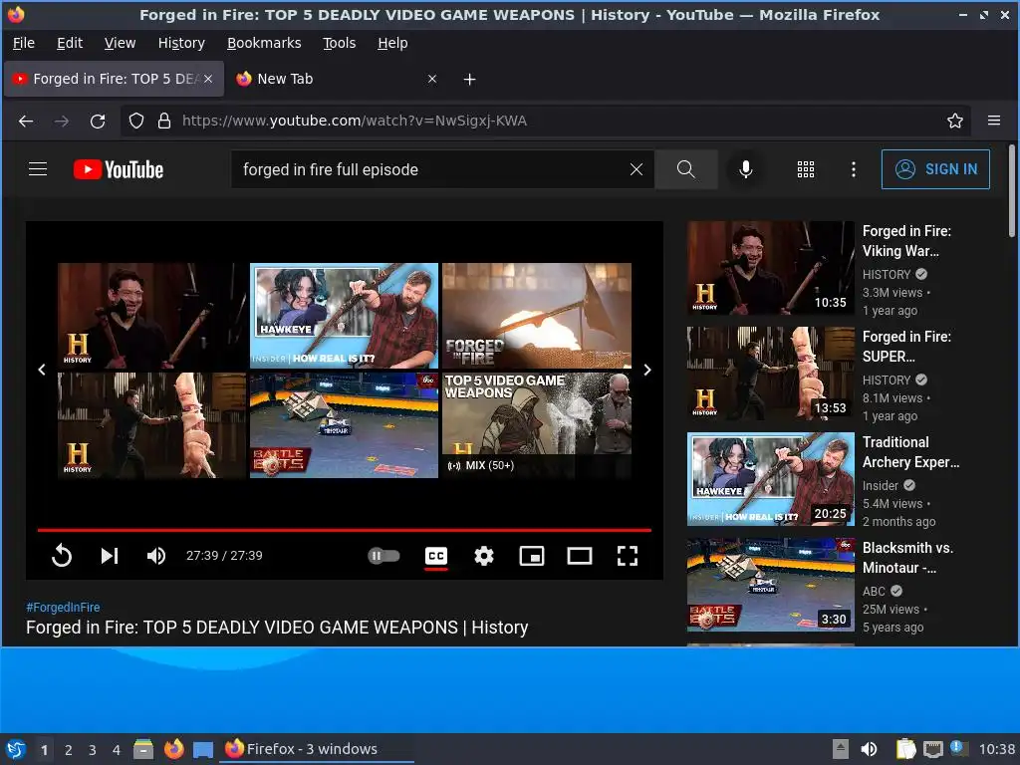Open the Bookmarks menu

(x=264, y=43)
